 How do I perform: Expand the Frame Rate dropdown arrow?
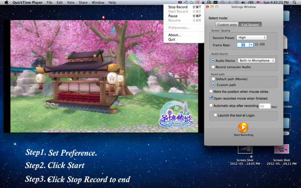251,45
